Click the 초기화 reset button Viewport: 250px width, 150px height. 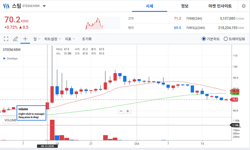point(87,39)
